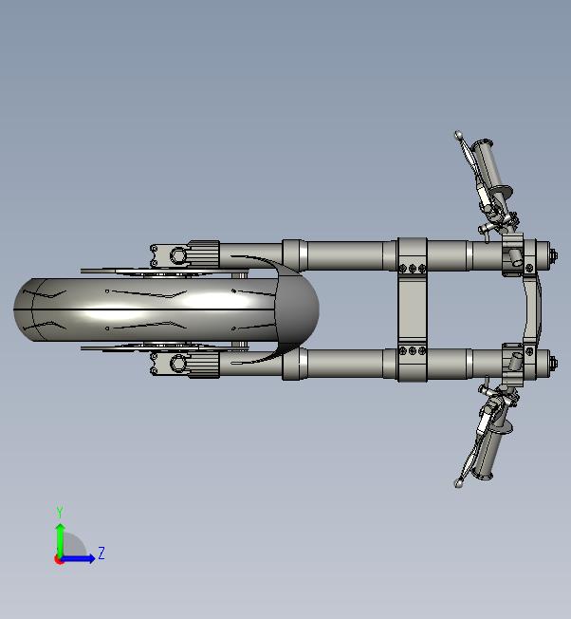Click the green Y axis arrow of the triad
The width and height of the screenshot is (571, 619).
pyautogui.click(x=60, y=539)
